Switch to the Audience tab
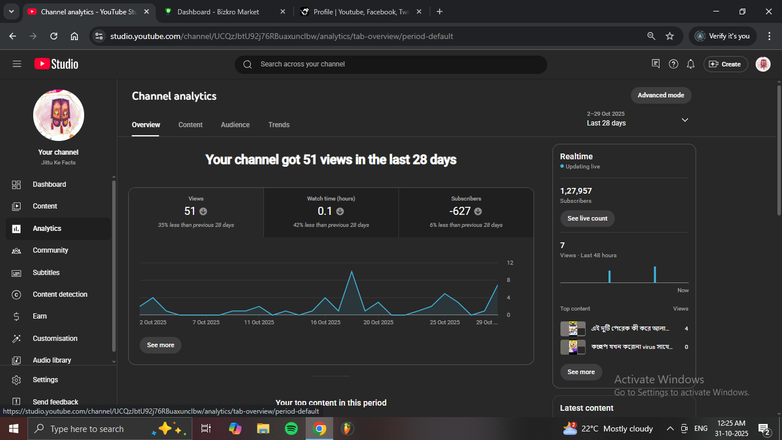Viewport: 782px width, 440px height. (x=235, y=125)
